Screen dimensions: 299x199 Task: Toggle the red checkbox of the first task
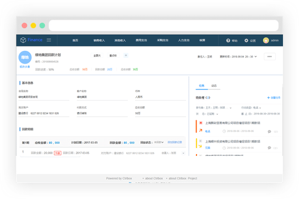point(200,123)
